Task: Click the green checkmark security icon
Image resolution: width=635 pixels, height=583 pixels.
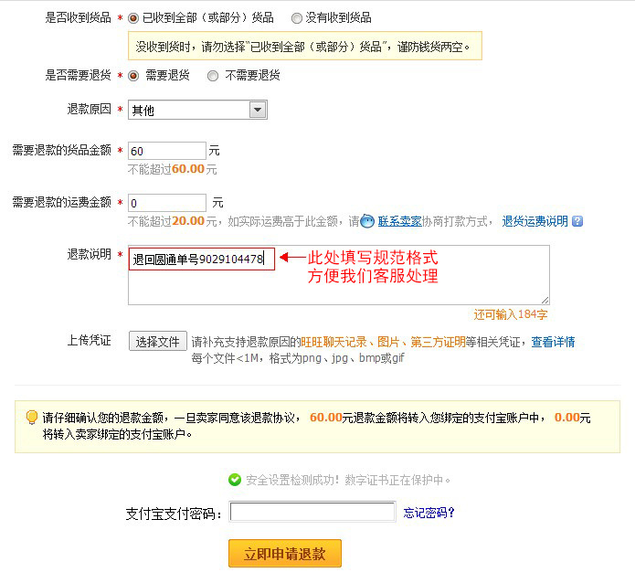Action: point(235,480)
